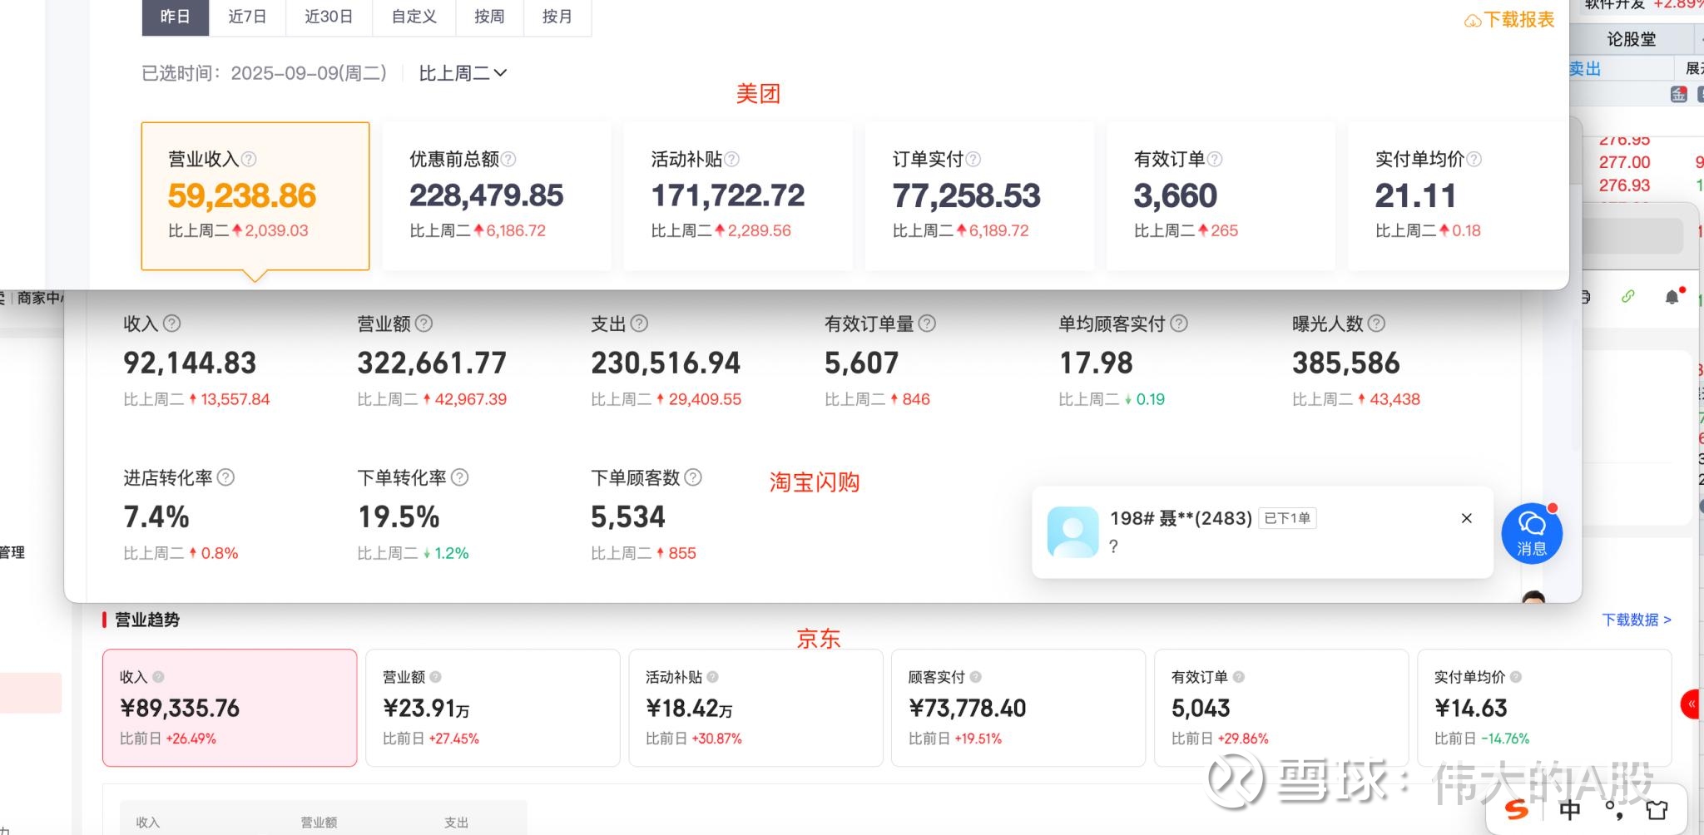
Task: Open the 自定义 date range tab
Action: click(414, 17)
